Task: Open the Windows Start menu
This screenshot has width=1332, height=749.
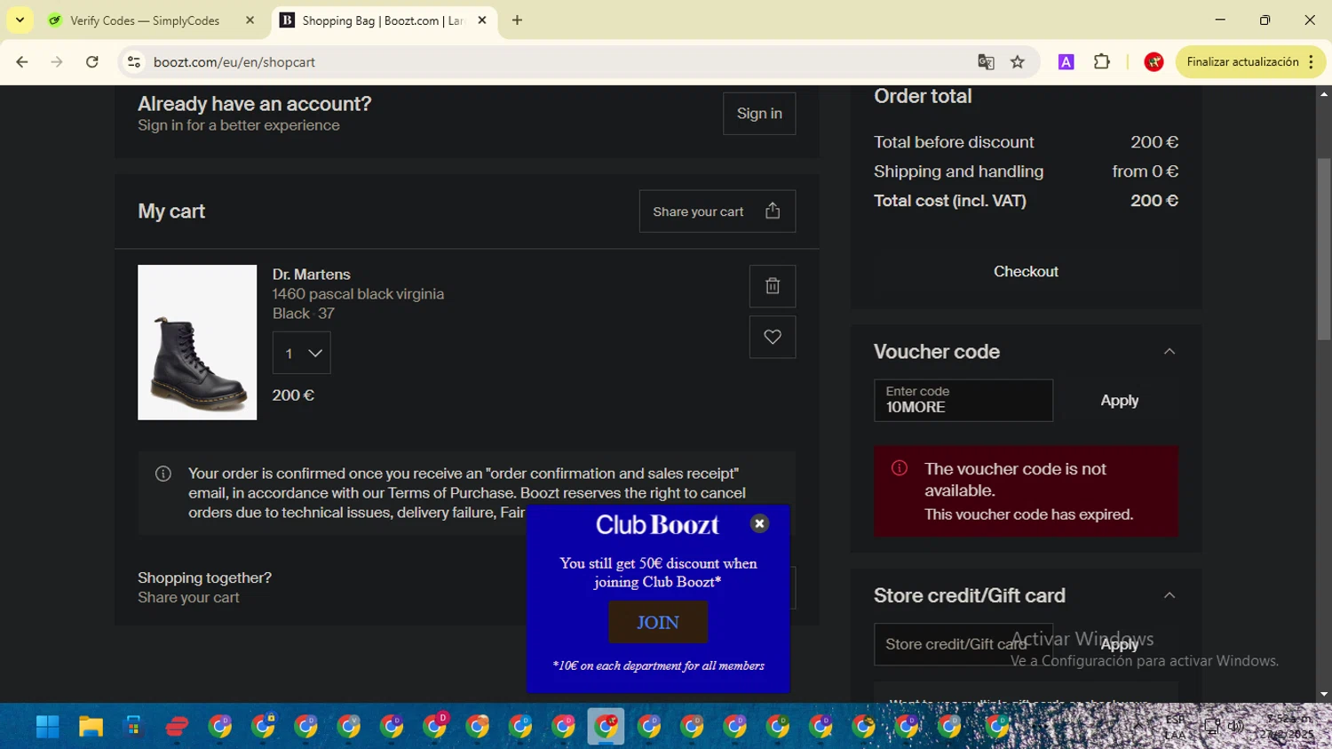Action: point(47,727)
